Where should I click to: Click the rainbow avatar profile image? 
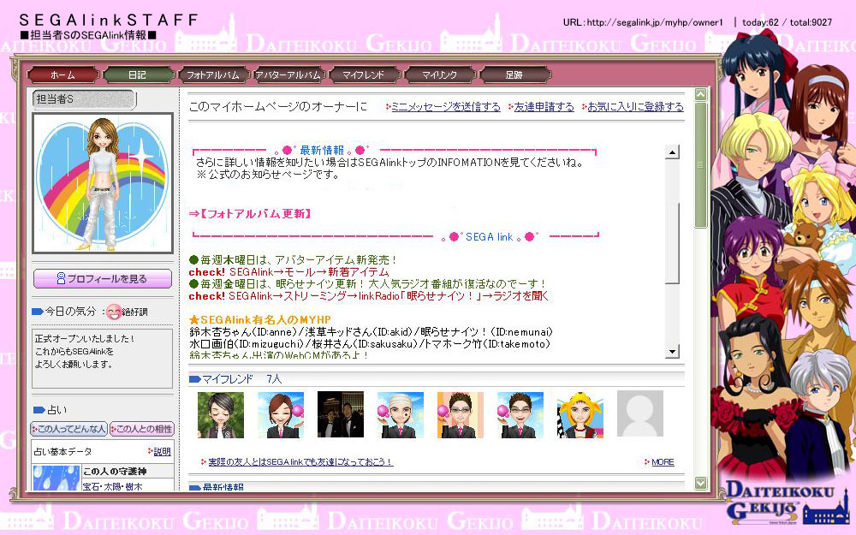(x=103, y=185)
